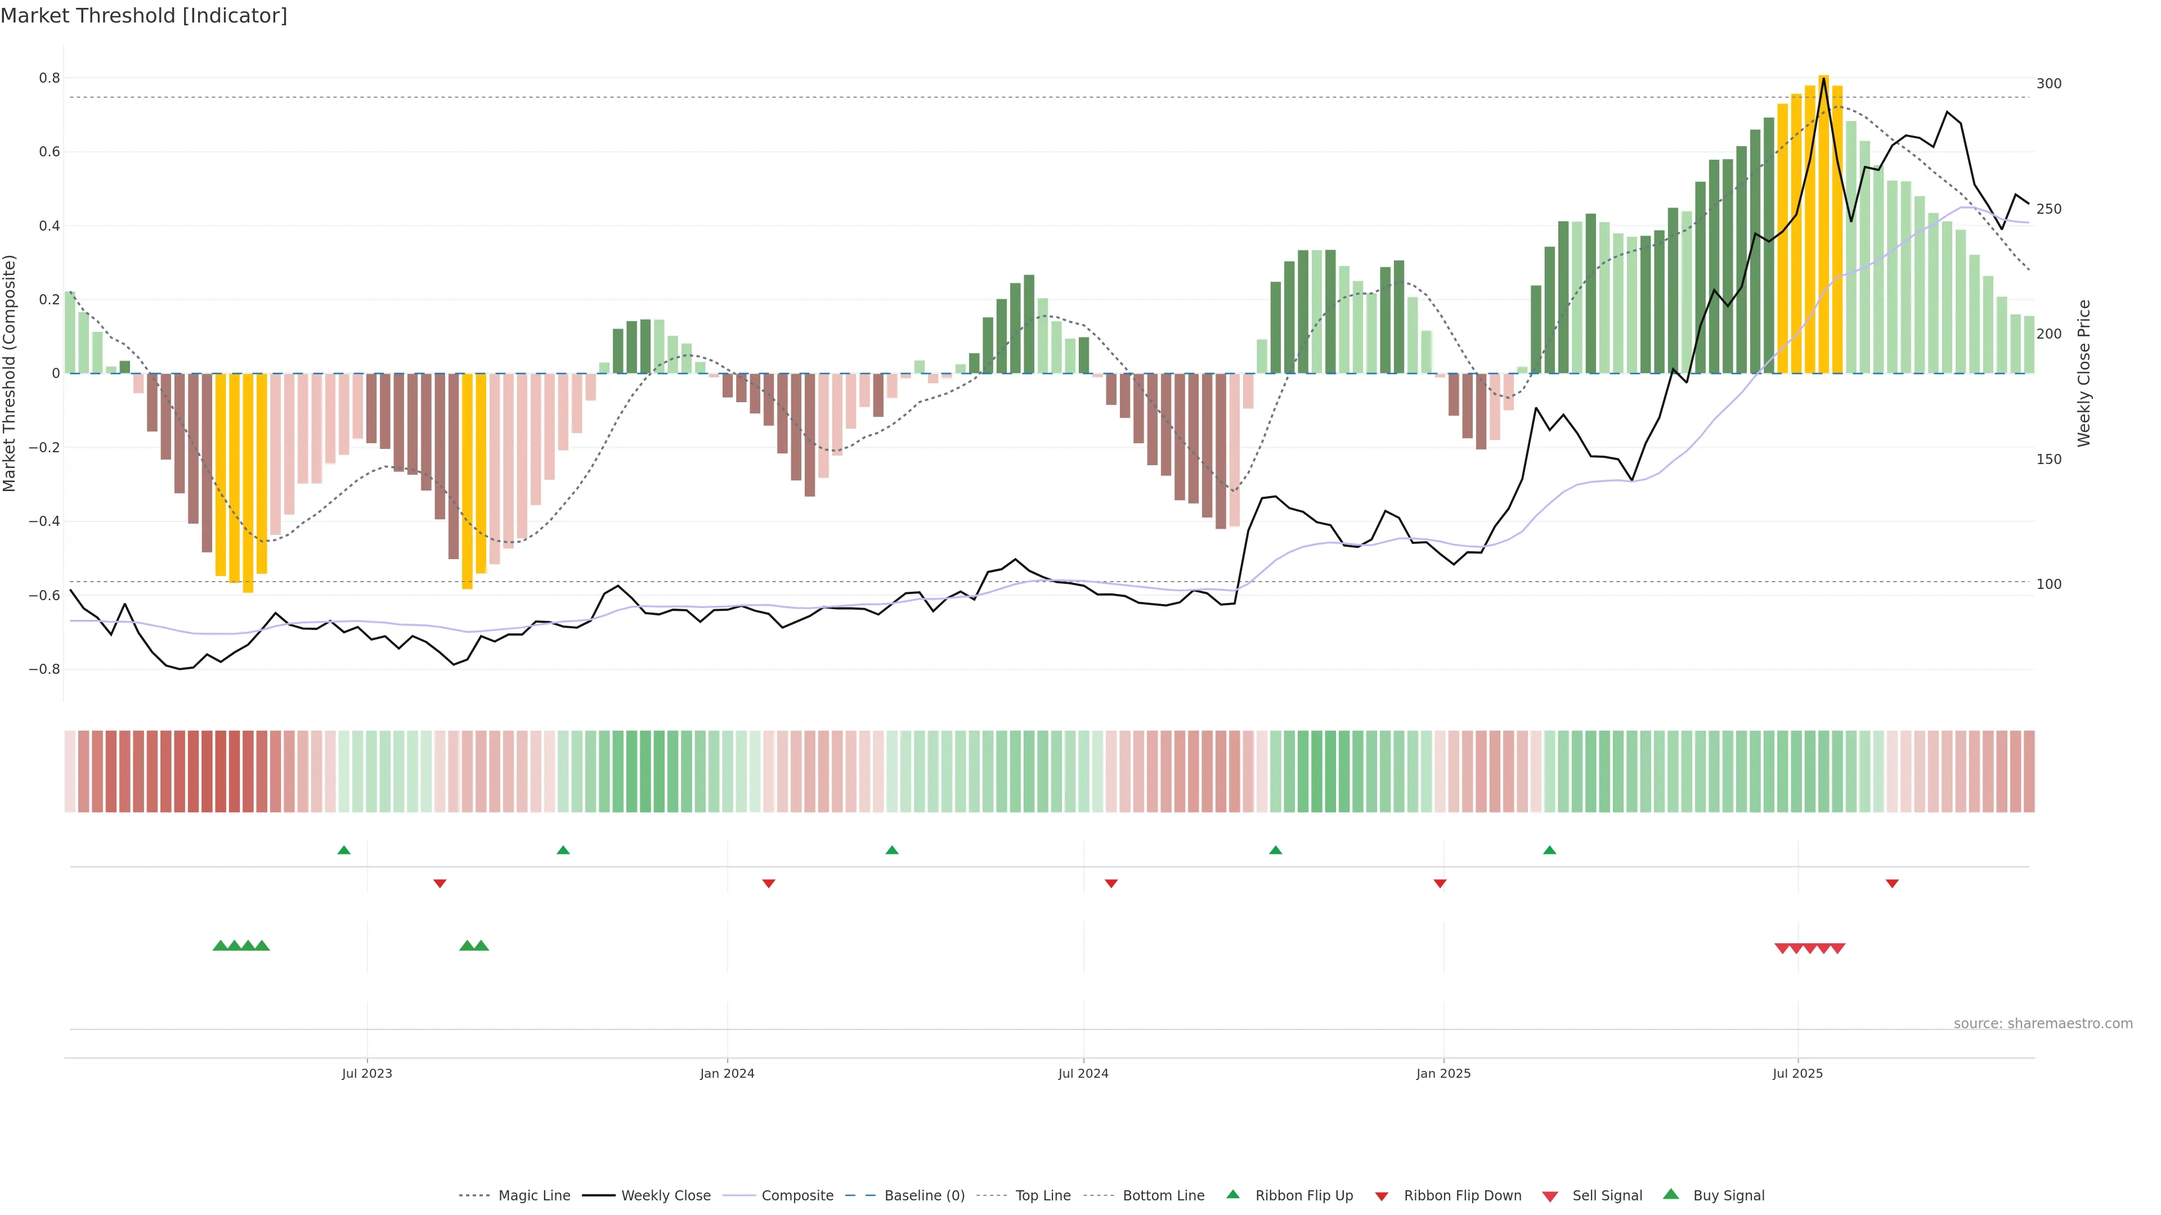This screenshot has width=2161, height=1215.
Task: Toggle Baseline (0) legend entry
Action: (x=925, y=1196)
